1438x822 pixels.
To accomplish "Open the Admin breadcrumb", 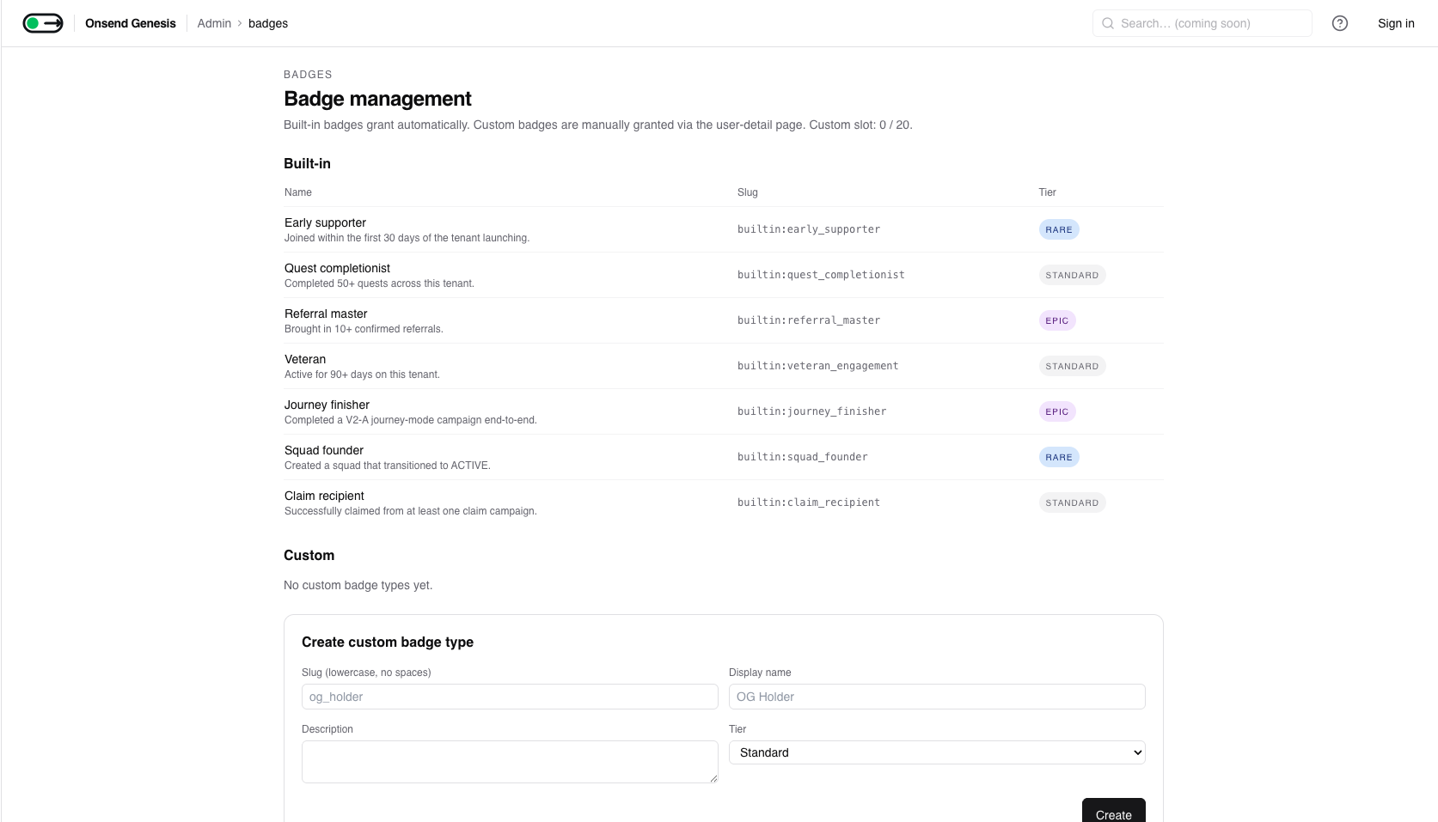I will [x=214, y=23].
